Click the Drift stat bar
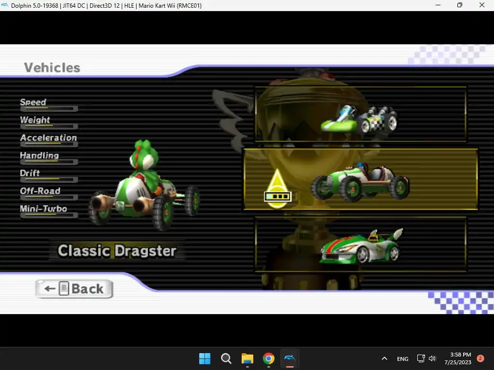494x370 pixels. coord(49,179)
